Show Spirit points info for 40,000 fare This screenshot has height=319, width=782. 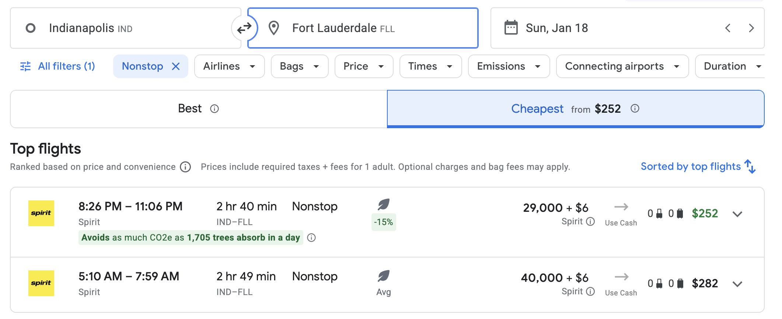tap(590, 291)
